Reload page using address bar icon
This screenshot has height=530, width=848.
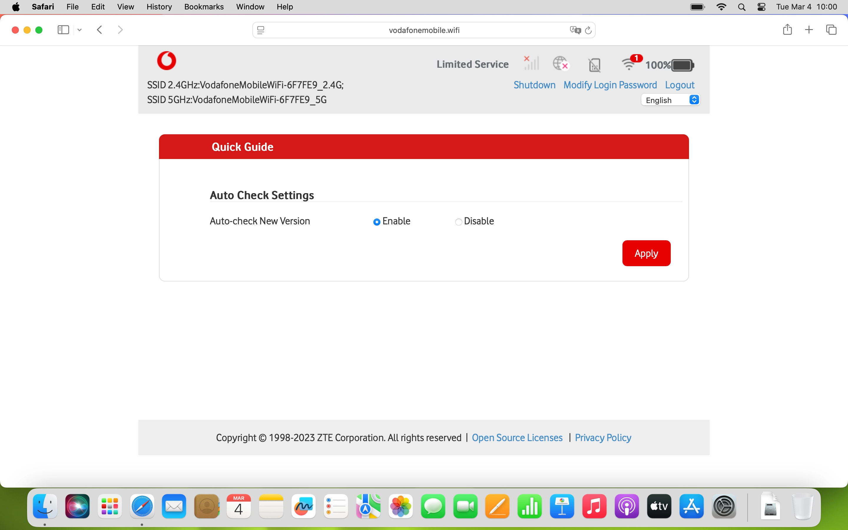click(588, 30)
